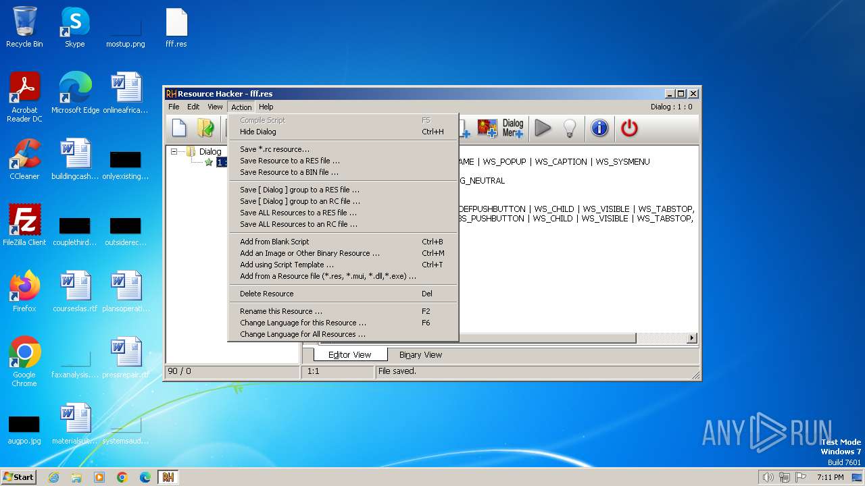Select Save Resource to a RES file
The image size is (865, 486).
(343, 161)
